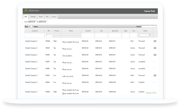Sort by the Appt Date column header

[115, 31]
